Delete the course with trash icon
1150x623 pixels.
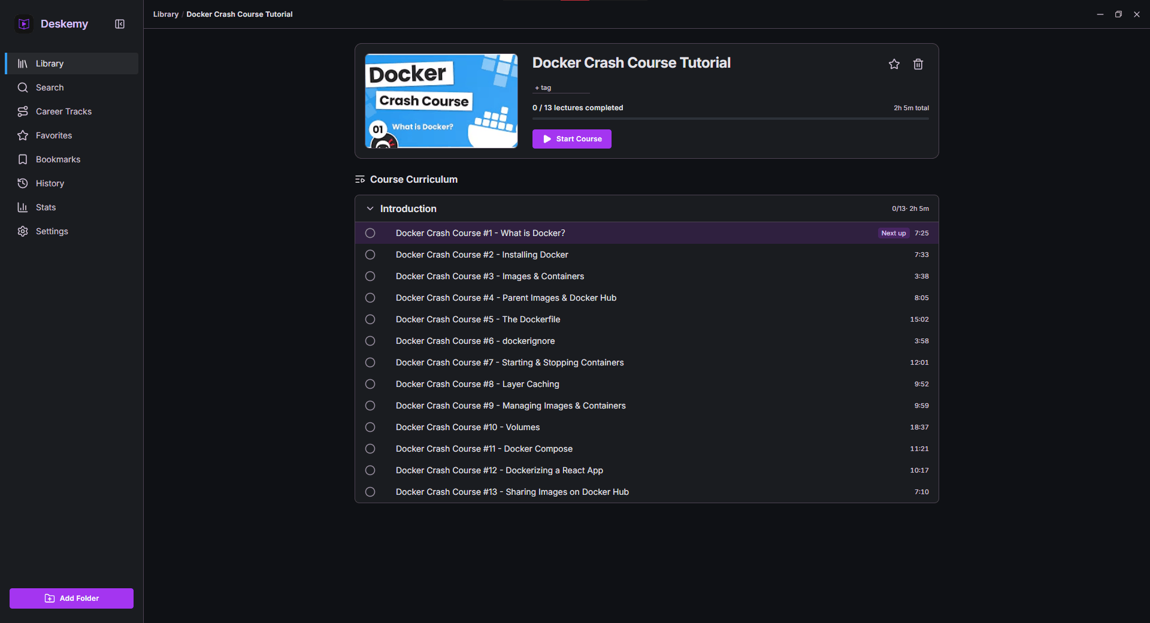[x=918, y=64]
